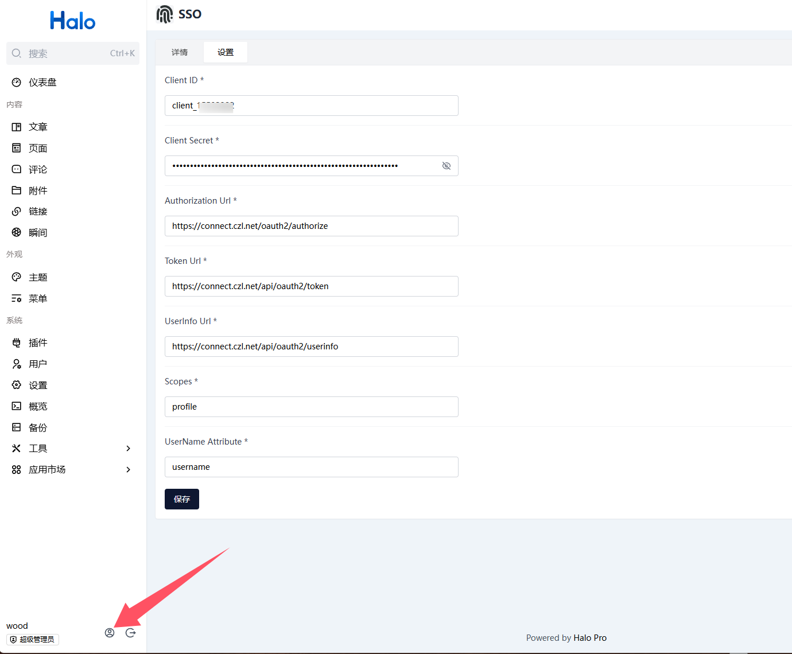This screenshot has height=654, width=792.
Task: Open 附件 attachments folder icon
Action: point(17,190)
